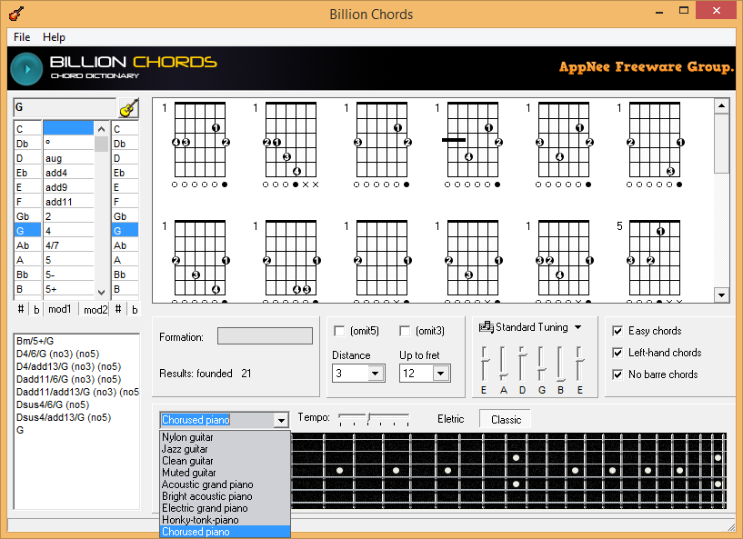Screen dimensions: 743x539
Task: Disable the Left-hand chords checkbox
Action: point(617,353)
